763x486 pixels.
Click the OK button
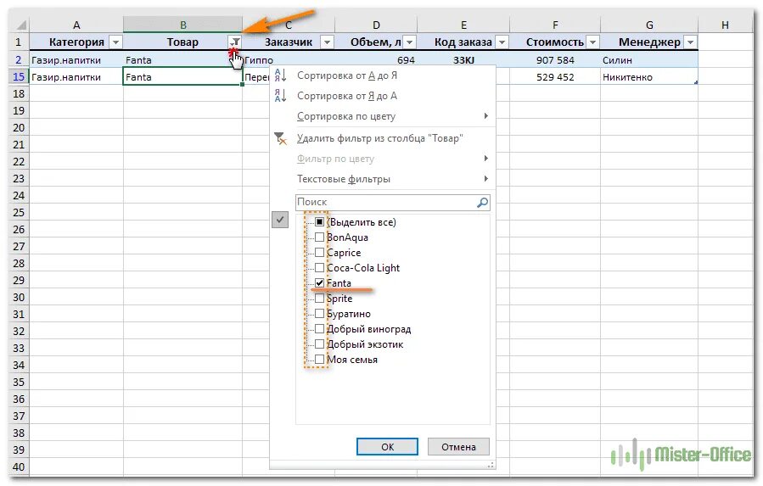[387, 447]
